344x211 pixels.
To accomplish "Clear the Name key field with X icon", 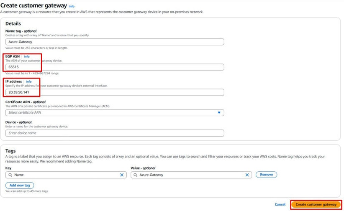I will coord(122,175).
